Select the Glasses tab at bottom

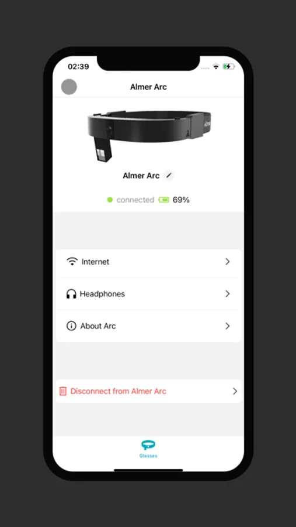148,449
